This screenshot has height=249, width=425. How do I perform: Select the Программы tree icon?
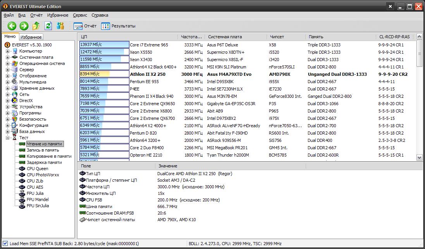point(15,113)
